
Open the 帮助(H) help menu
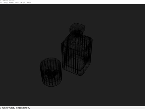(x=29, y=3)
